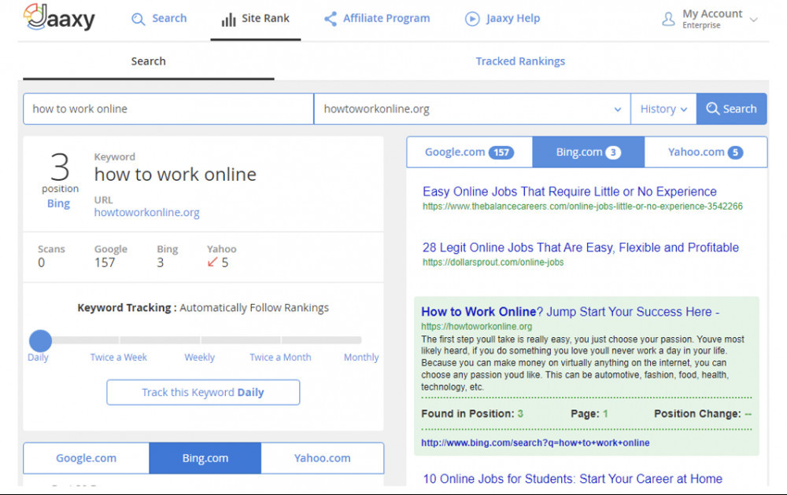Click the My Account user icon
The height and width of the screenshot is (495, 787).
click(x=668, y=19)
